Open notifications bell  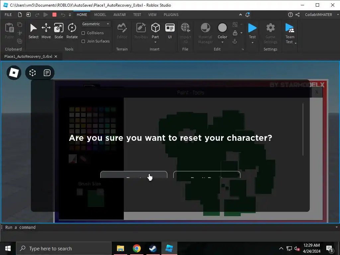[x=247, y=15]
